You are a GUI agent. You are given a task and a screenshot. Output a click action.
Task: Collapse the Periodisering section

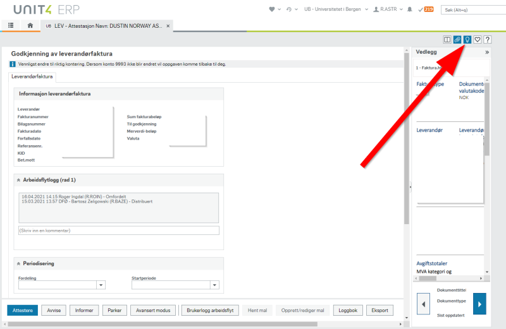pyautogui.click(x=18, y=263)
